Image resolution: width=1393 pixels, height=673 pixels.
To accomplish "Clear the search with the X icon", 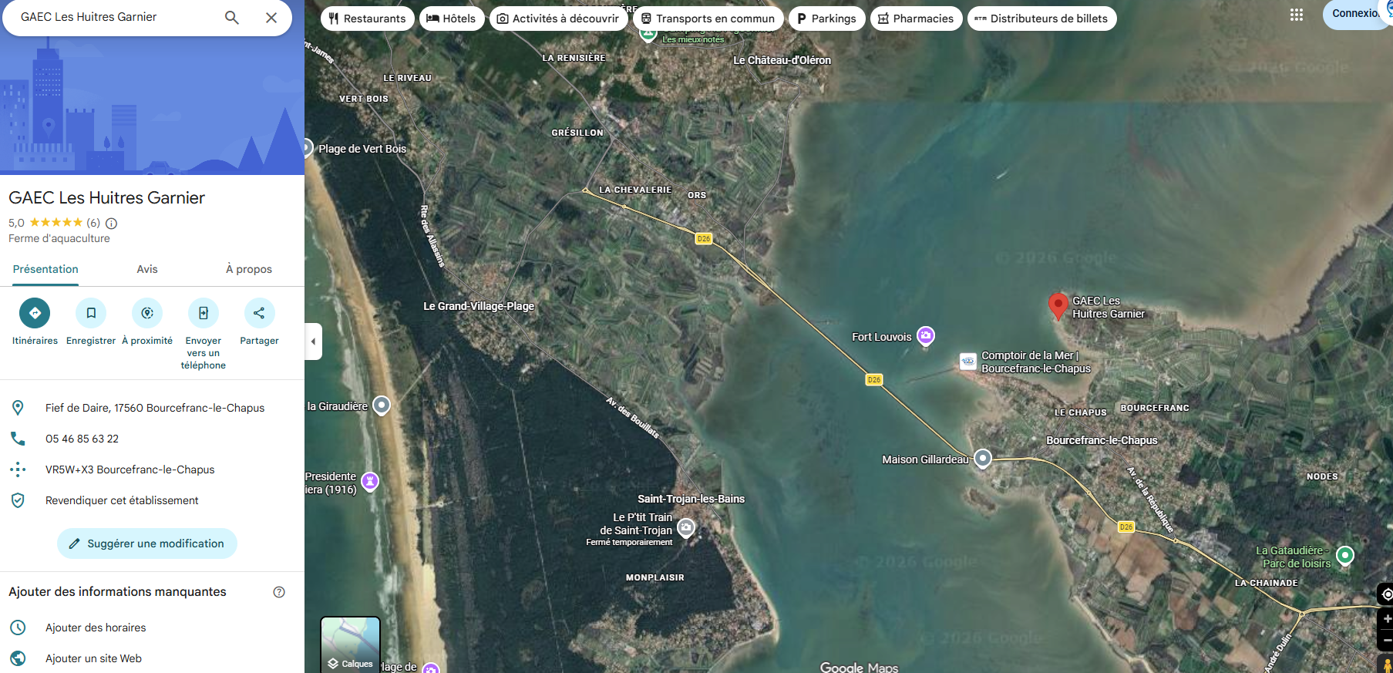I will click(x=271, y=18).
